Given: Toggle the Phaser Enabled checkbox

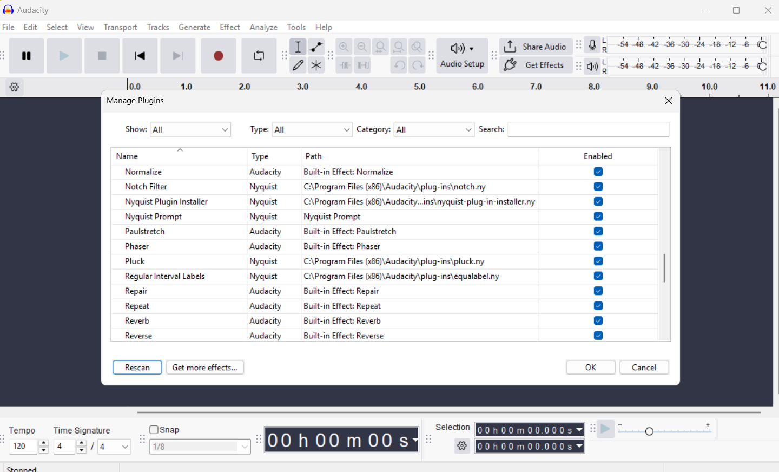Looking at the screenshot, I should 598,246.
